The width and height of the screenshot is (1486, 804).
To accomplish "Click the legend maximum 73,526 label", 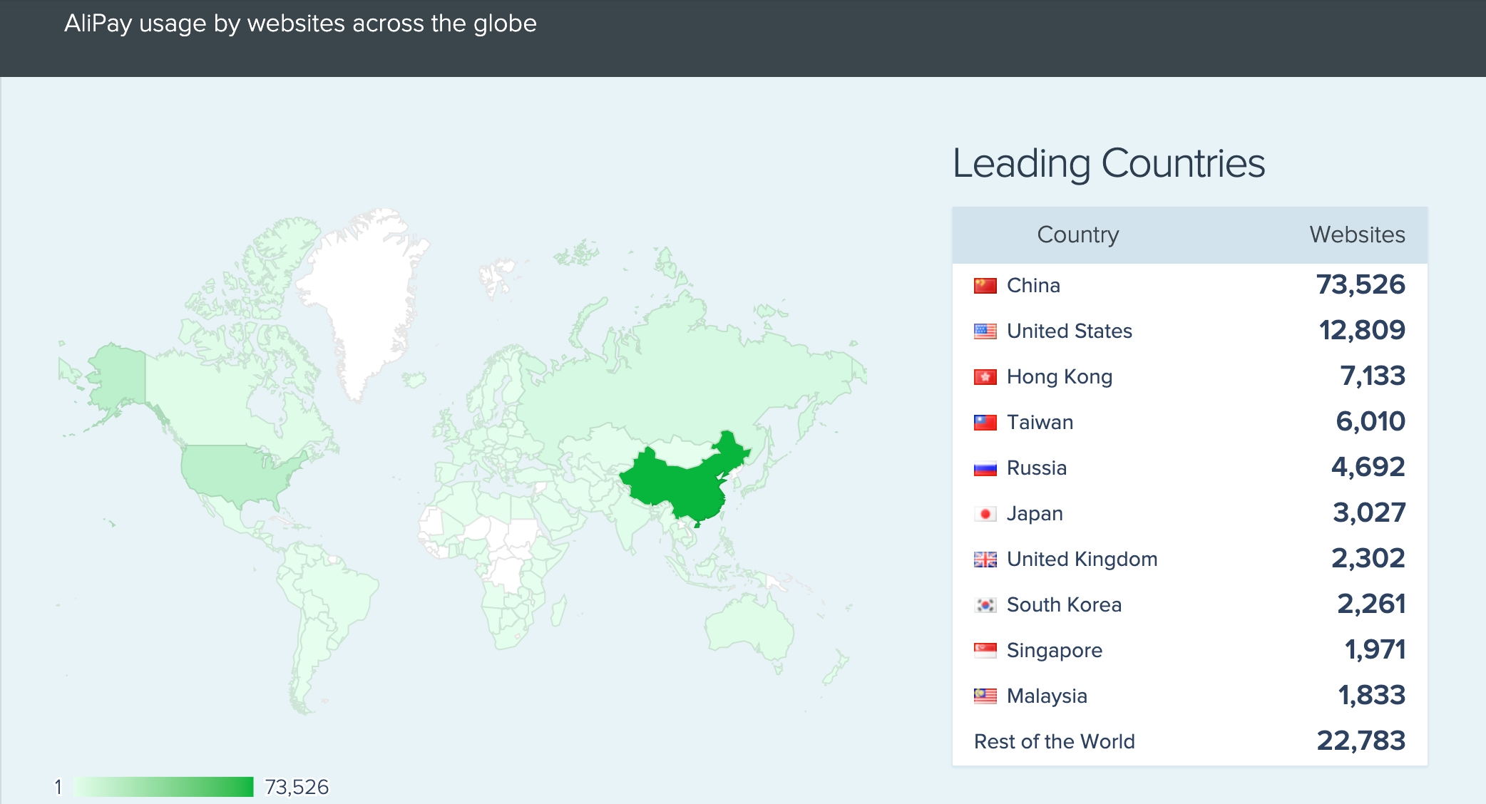I will pyautogui.click(x=297, y=788).
